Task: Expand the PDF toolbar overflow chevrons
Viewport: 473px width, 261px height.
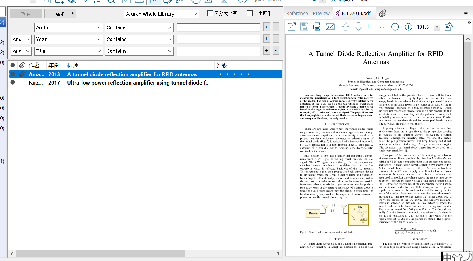Action: pyautogui.click(x=469, y=22)
